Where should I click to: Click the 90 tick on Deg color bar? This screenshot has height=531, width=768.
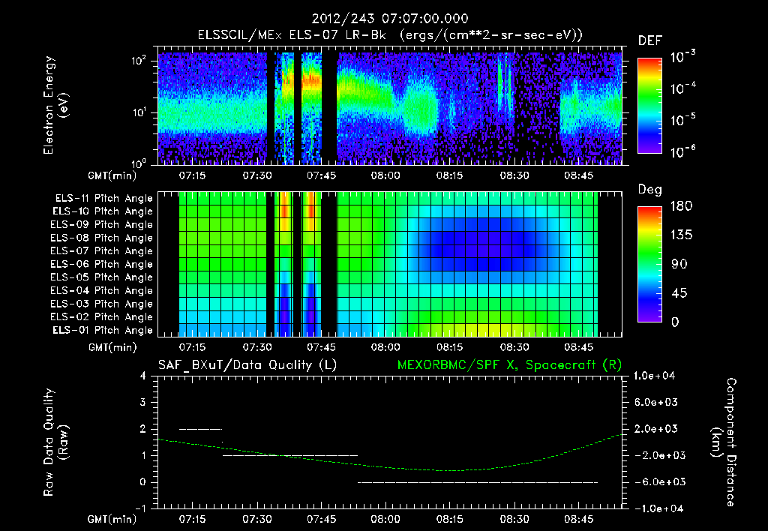pyautogui.click(x=678, y=265)
